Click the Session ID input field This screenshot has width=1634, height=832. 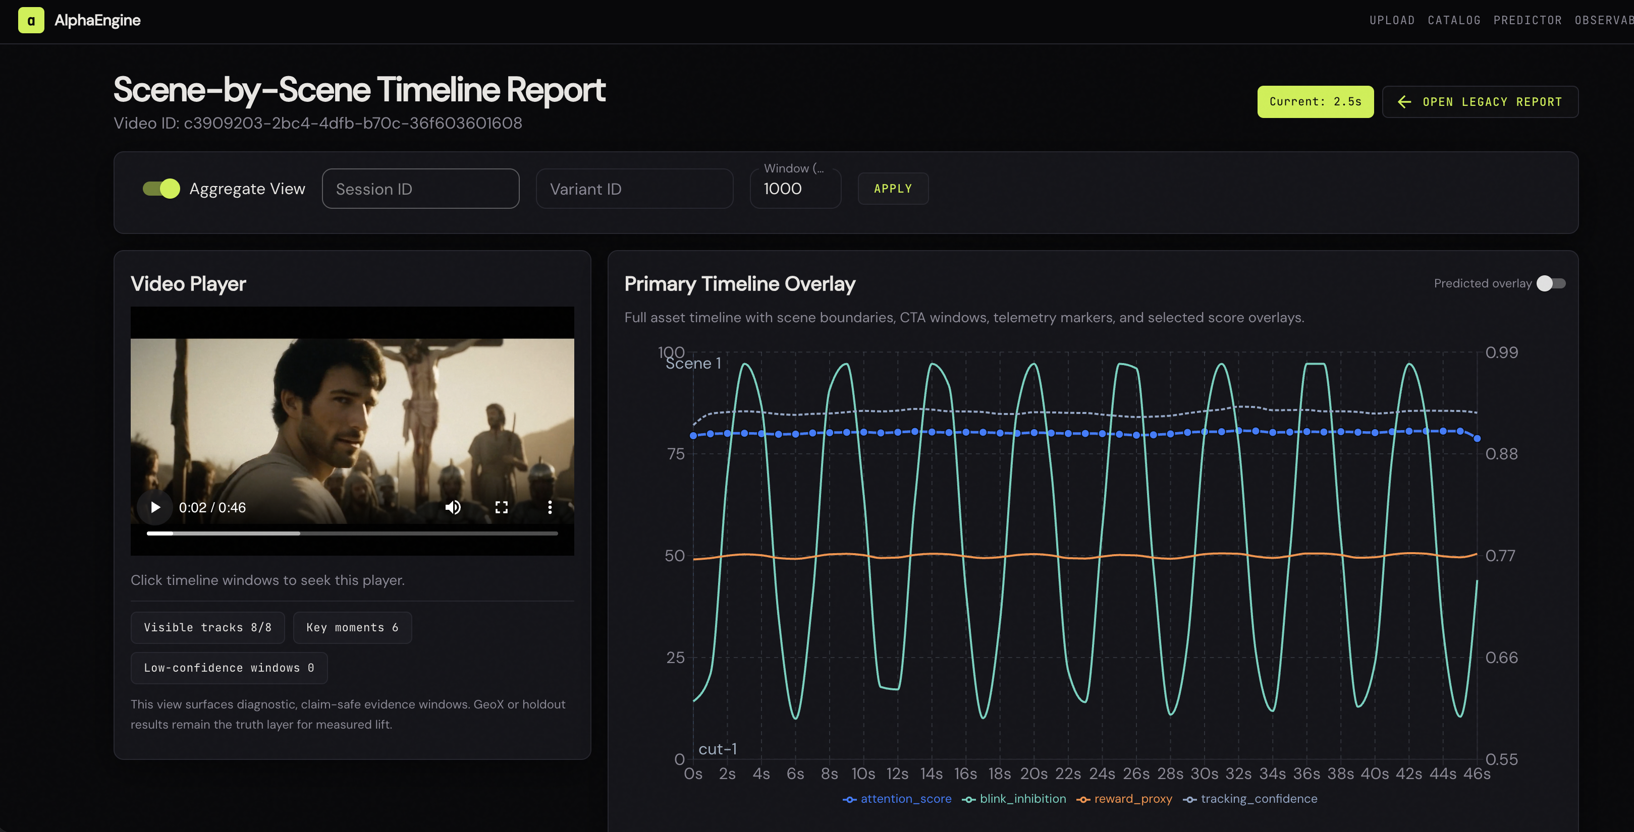(420, 188)
